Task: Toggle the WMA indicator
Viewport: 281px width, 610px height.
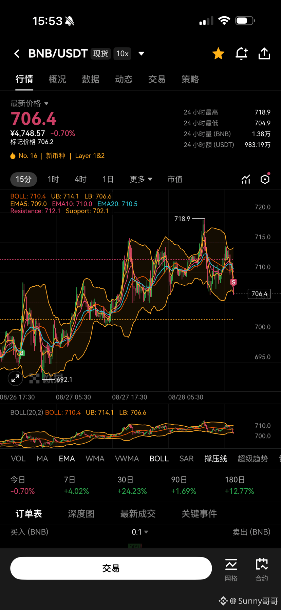Action: 95,459
